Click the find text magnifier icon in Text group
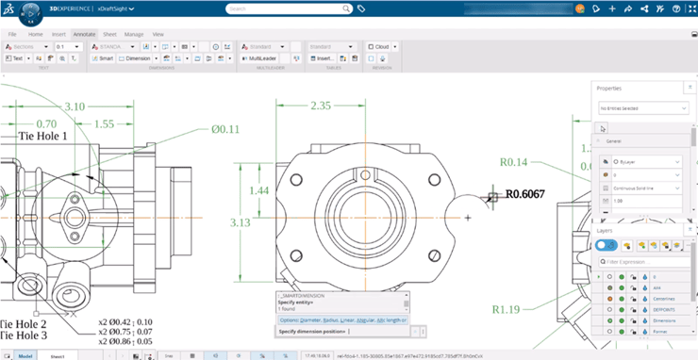 coord(62,58)
